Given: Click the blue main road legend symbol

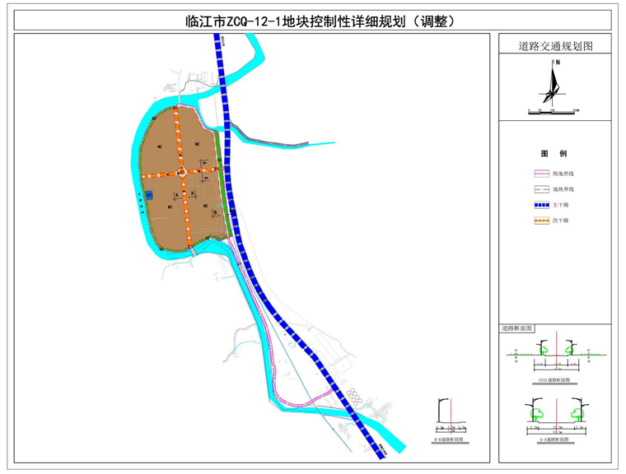Looking at the screenshot, I should click(540, 205).
